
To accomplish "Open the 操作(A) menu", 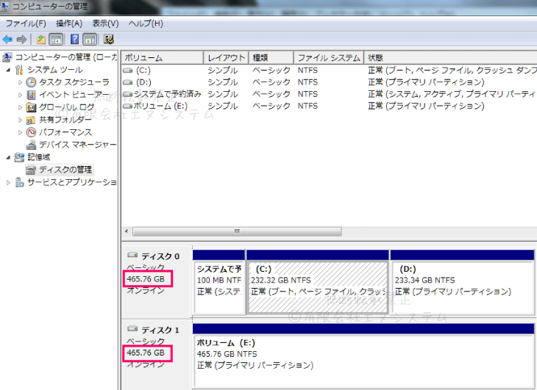I will click(x=69, y=24).
